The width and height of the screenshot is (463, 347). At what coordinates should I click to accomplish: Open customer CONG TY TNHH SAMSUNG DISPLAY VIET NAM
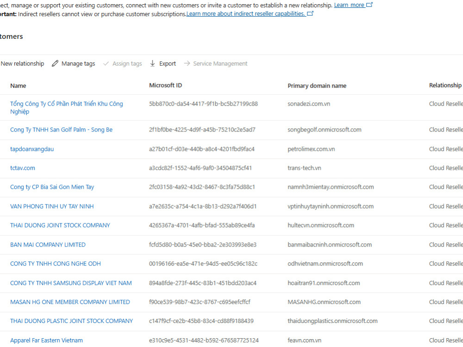click(x=71, y=283)
